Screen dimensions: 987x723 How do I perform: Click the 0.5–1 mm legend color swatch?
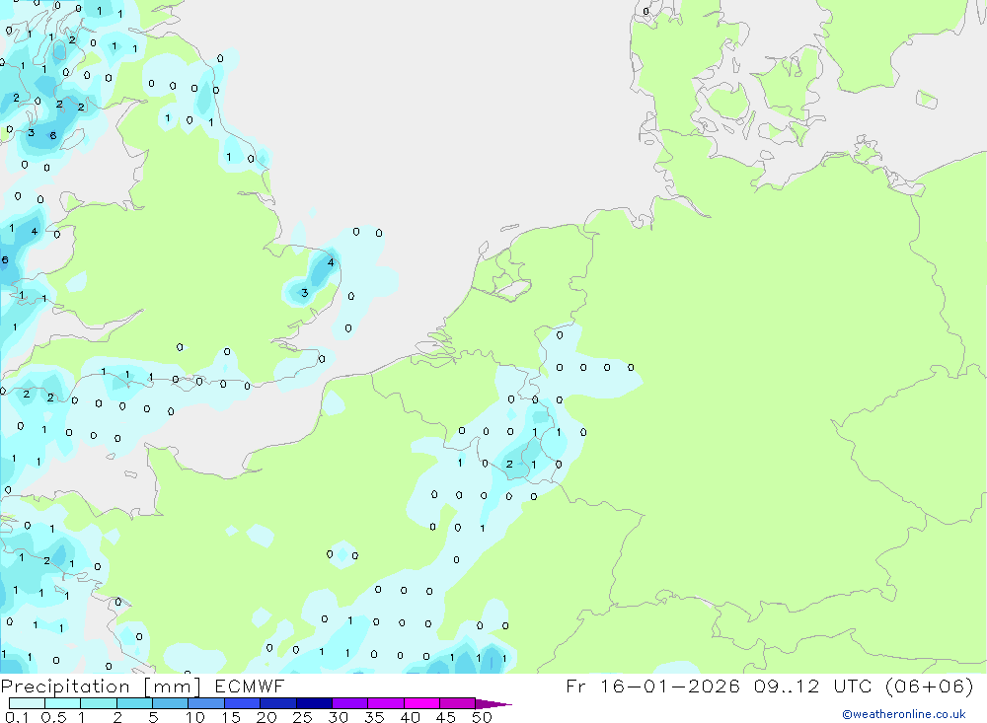pos(63,703)
